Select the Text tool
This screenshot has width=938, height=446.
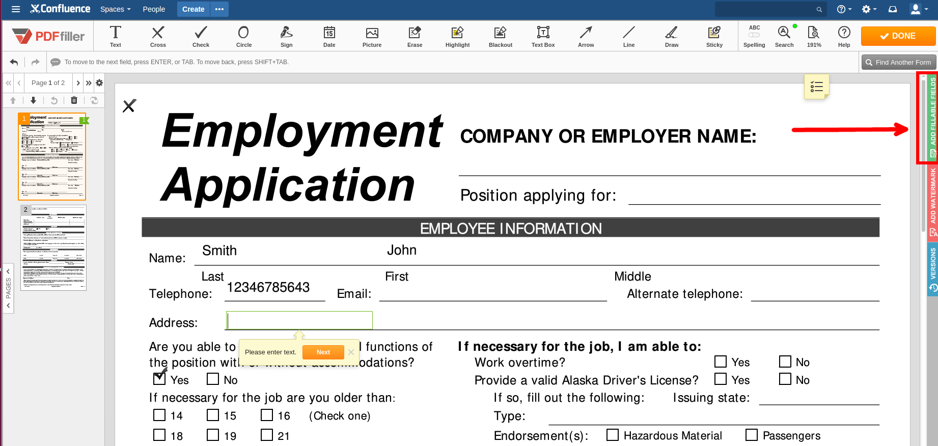coord(116,36)
